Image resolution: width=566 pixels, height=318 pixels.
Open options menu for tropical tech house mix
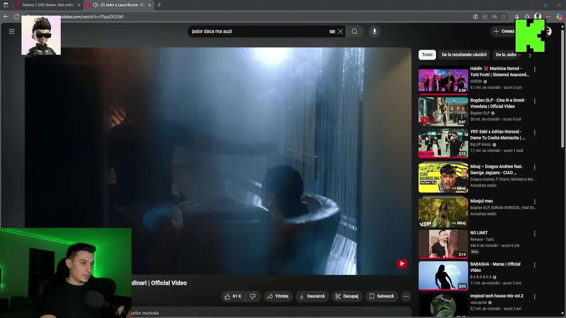point(535,297)
